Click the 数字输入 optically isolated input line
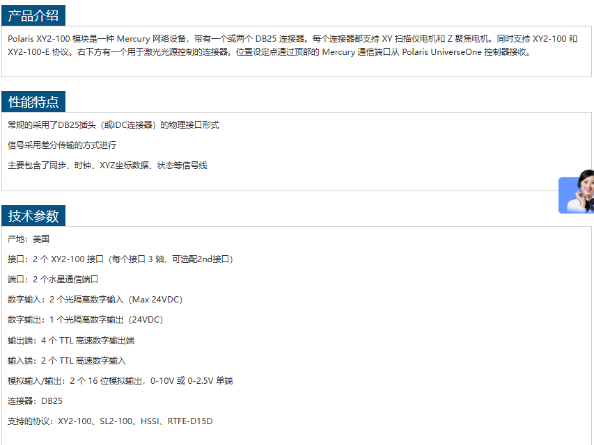Image resolution: width=594 pixels, height=445 pixels. point(95,300)
